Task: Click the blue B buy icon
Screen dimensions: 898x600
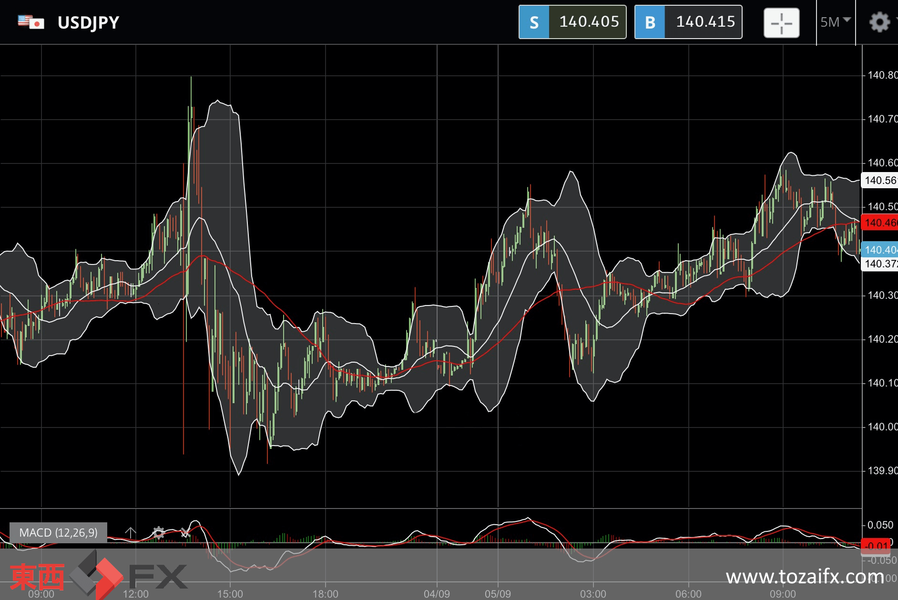Action: point(650,22)
